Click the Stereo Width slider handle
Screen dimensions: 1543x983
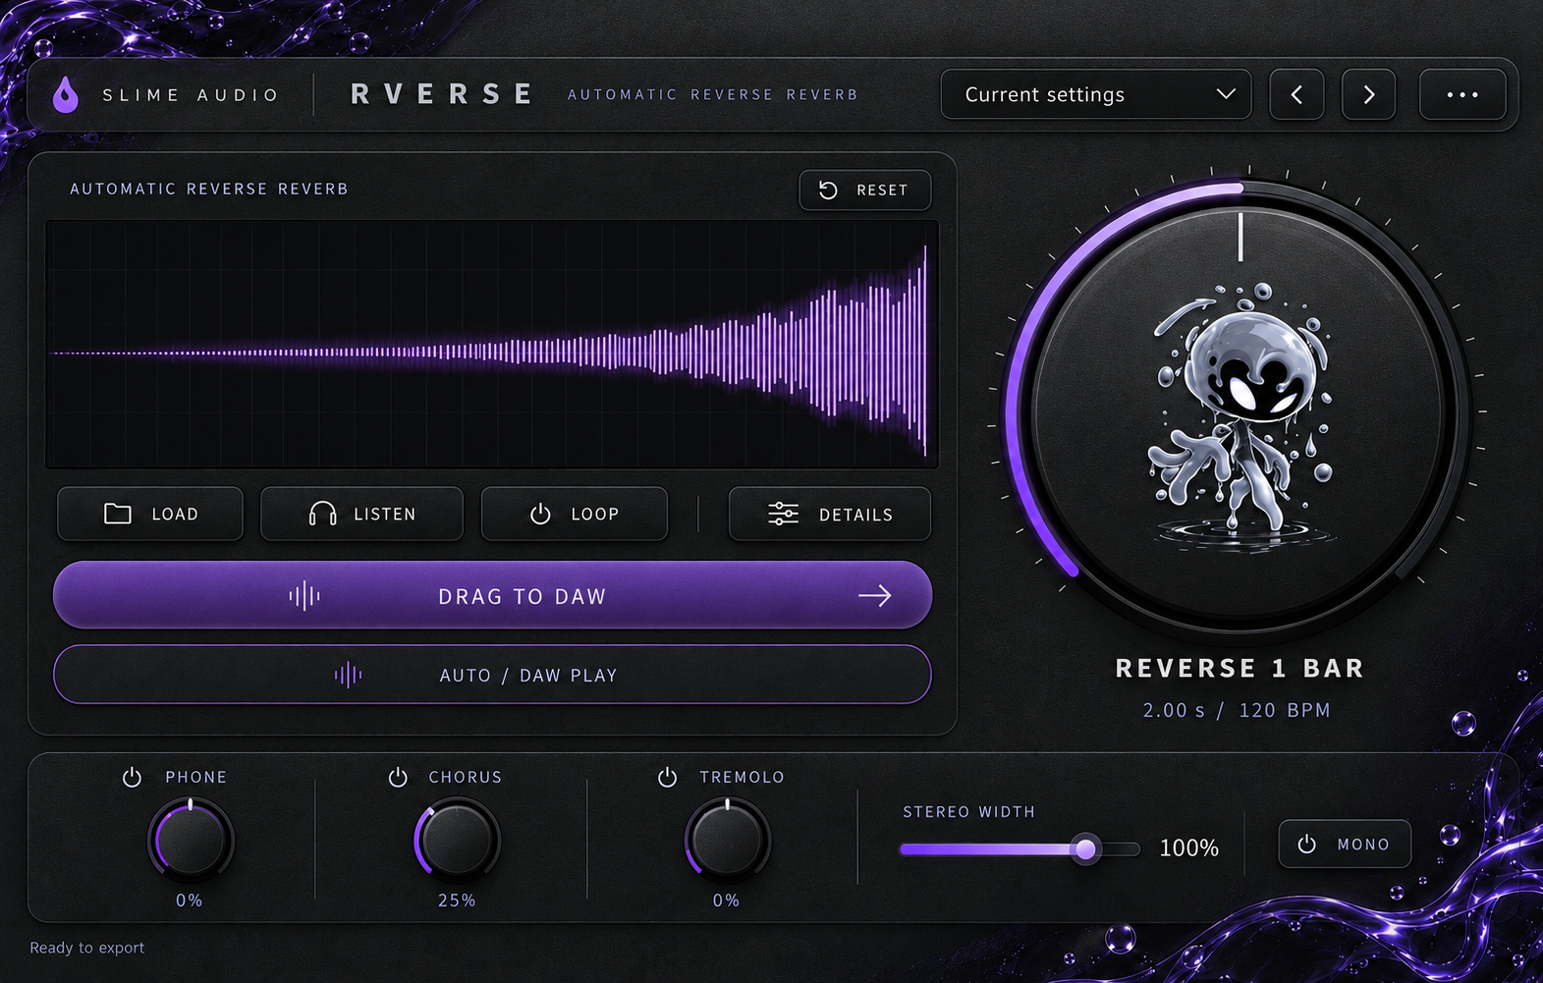click(x=1085, y=848)
